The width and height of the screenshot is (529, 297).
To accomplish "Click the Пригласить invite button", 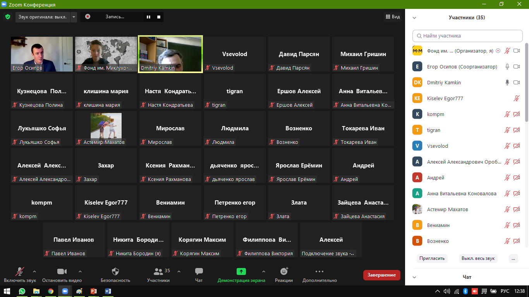I will 431,258.
